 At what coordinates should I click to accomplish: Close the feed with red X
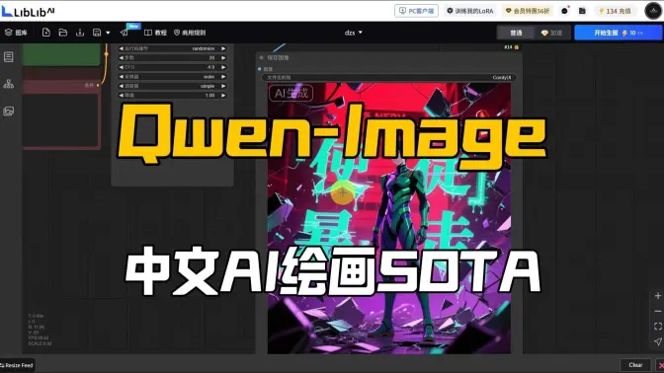[x=660, y=365]
